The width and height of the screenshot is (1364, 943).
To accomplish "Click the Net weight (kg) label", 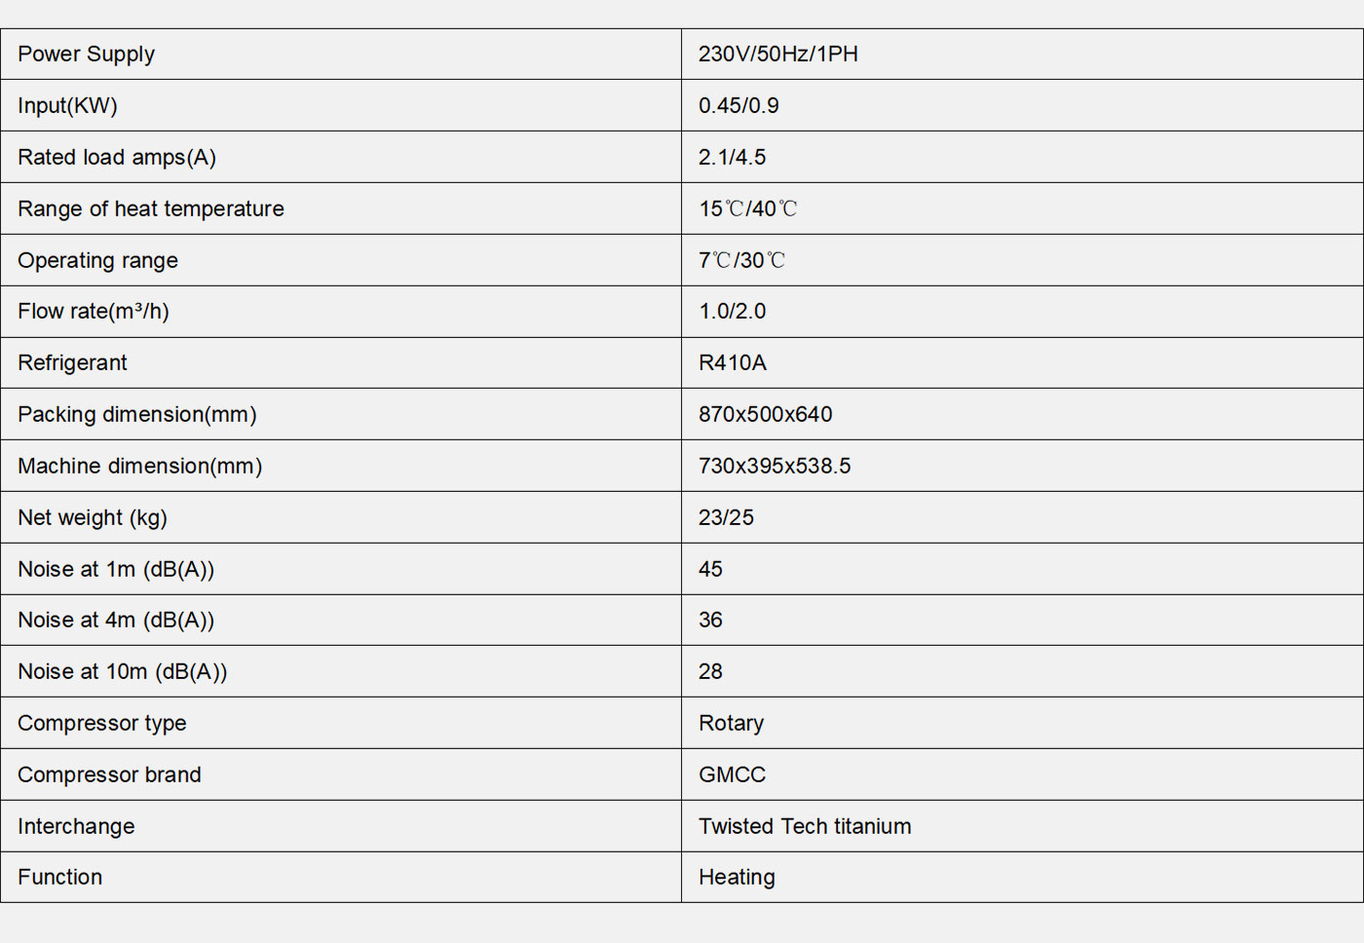I will 93,518.
